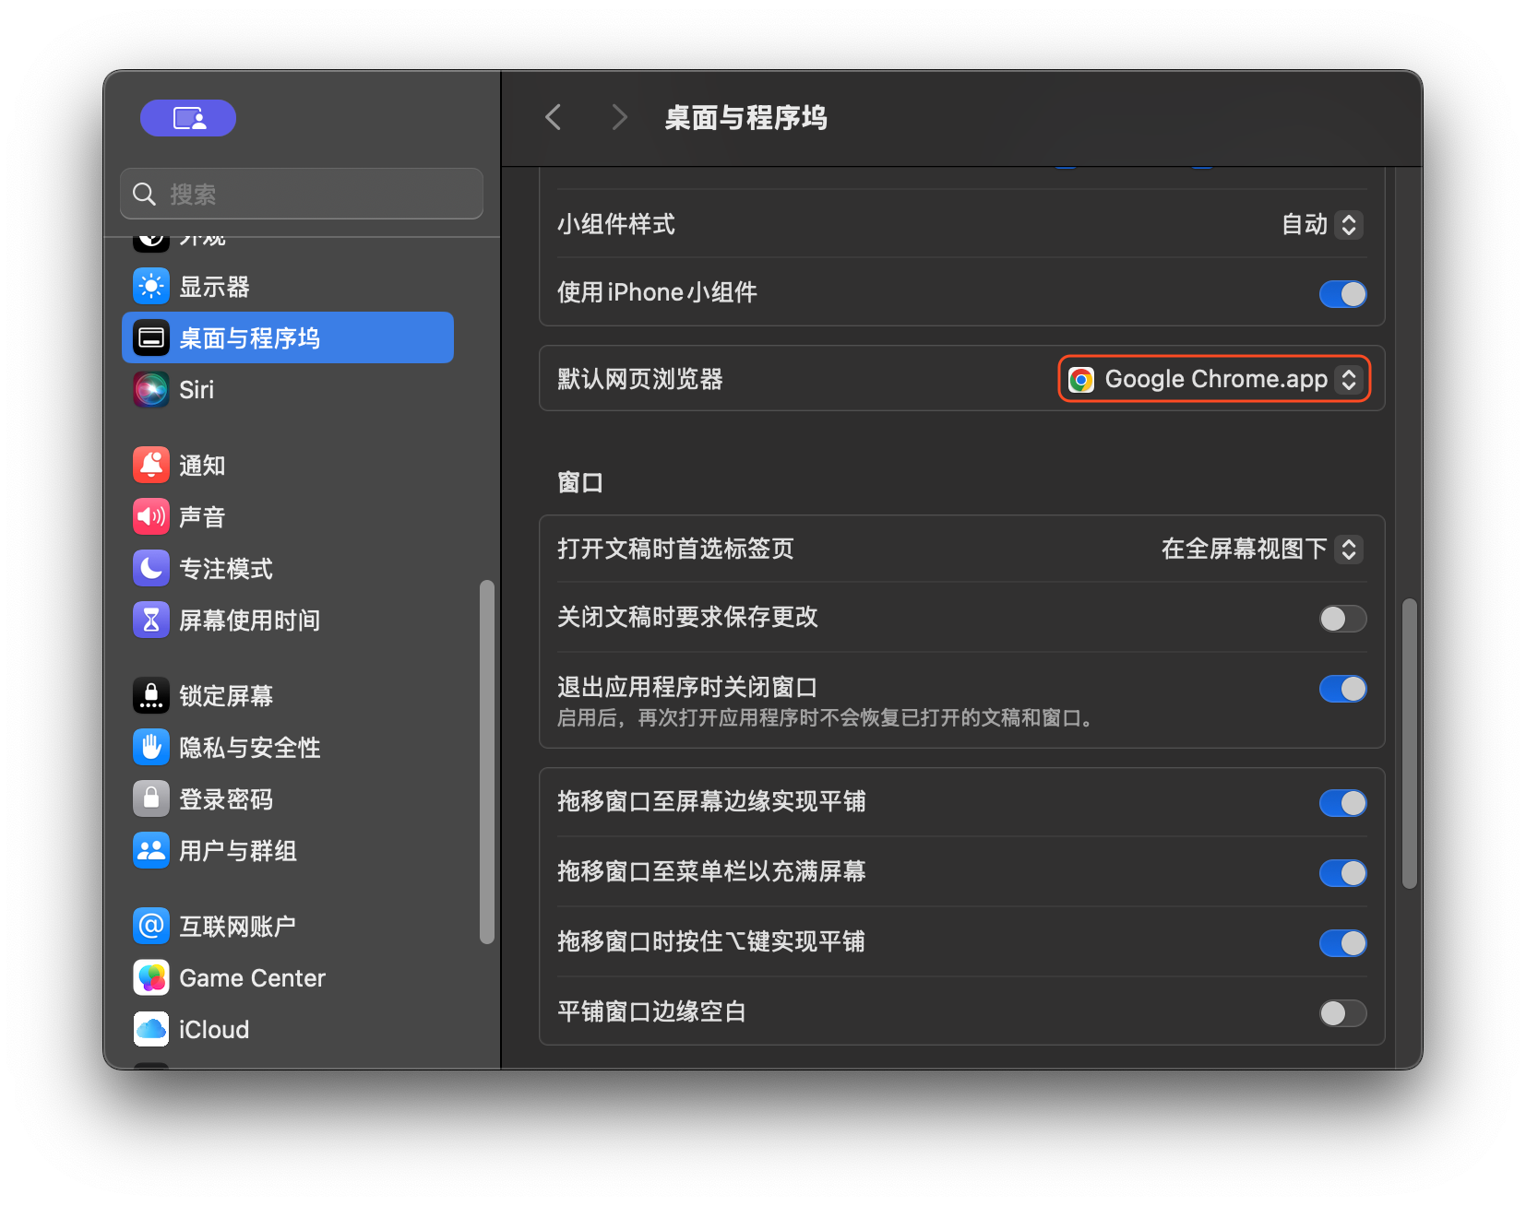Click the Sound speaker icon
The height and width of the screenshot is (1206, 1526).
click(x=151, y=517)
